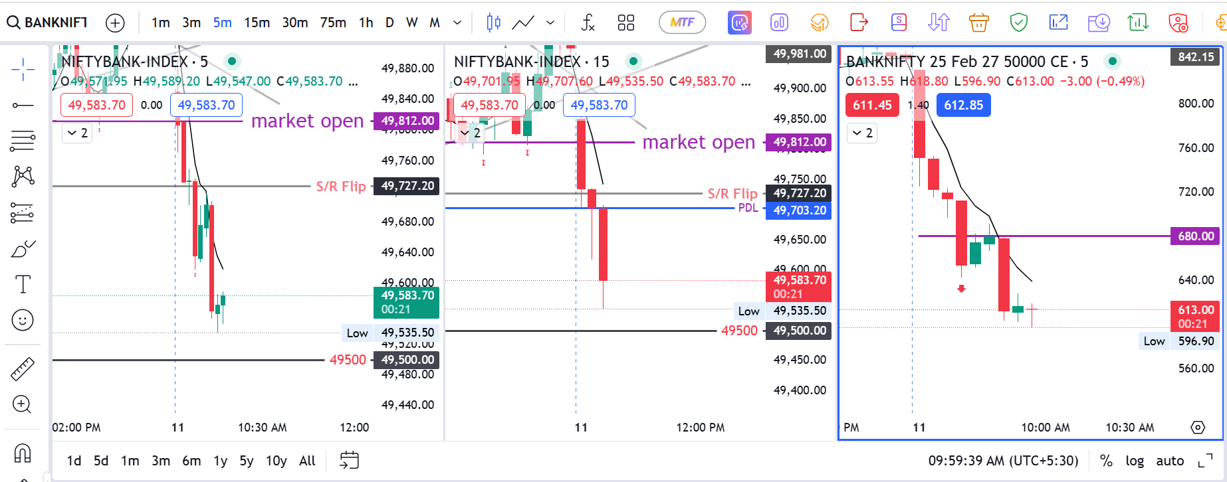1227x482 pixels.
Task: Select the 30m timeframe
Action: pyautogui.click(x=295, y=23)
